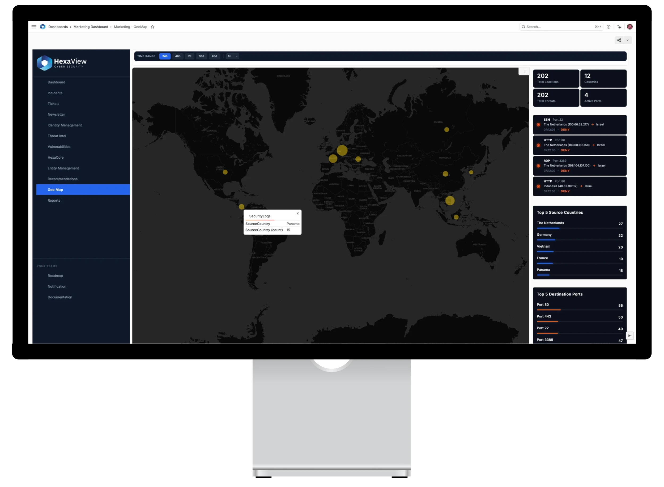Viewport: 664px width, 487px height.
Task: Select the active Geo Map sidebar item
Action: coord(83,190)
